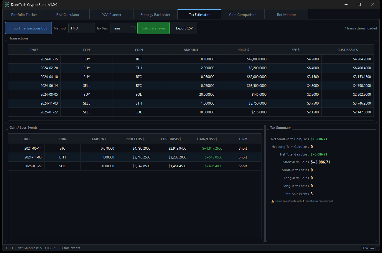This screenshot has width=382, height=253.
Task: Click the Export CSV button
Action: click(184, 28)
